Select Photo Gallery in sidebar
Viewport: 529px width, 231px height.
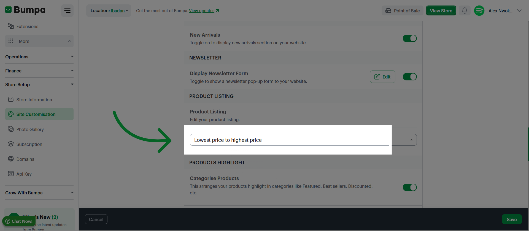tap(39, 129)
